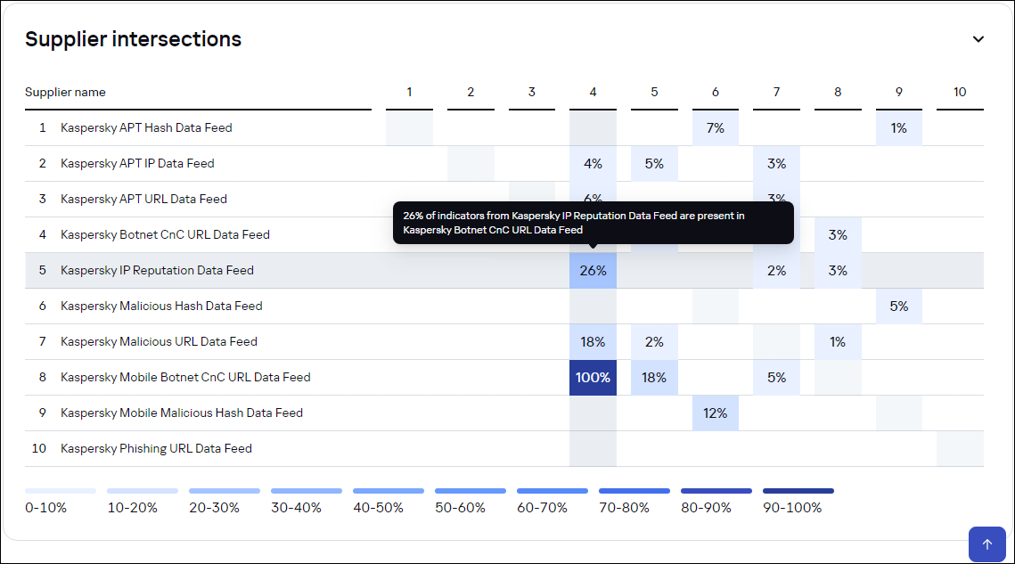This screenshot has width=1015, height=564.
Task: Click the 5% cell for Kaspersky Malicious Hash Data Feed
Action: point(899,306)
